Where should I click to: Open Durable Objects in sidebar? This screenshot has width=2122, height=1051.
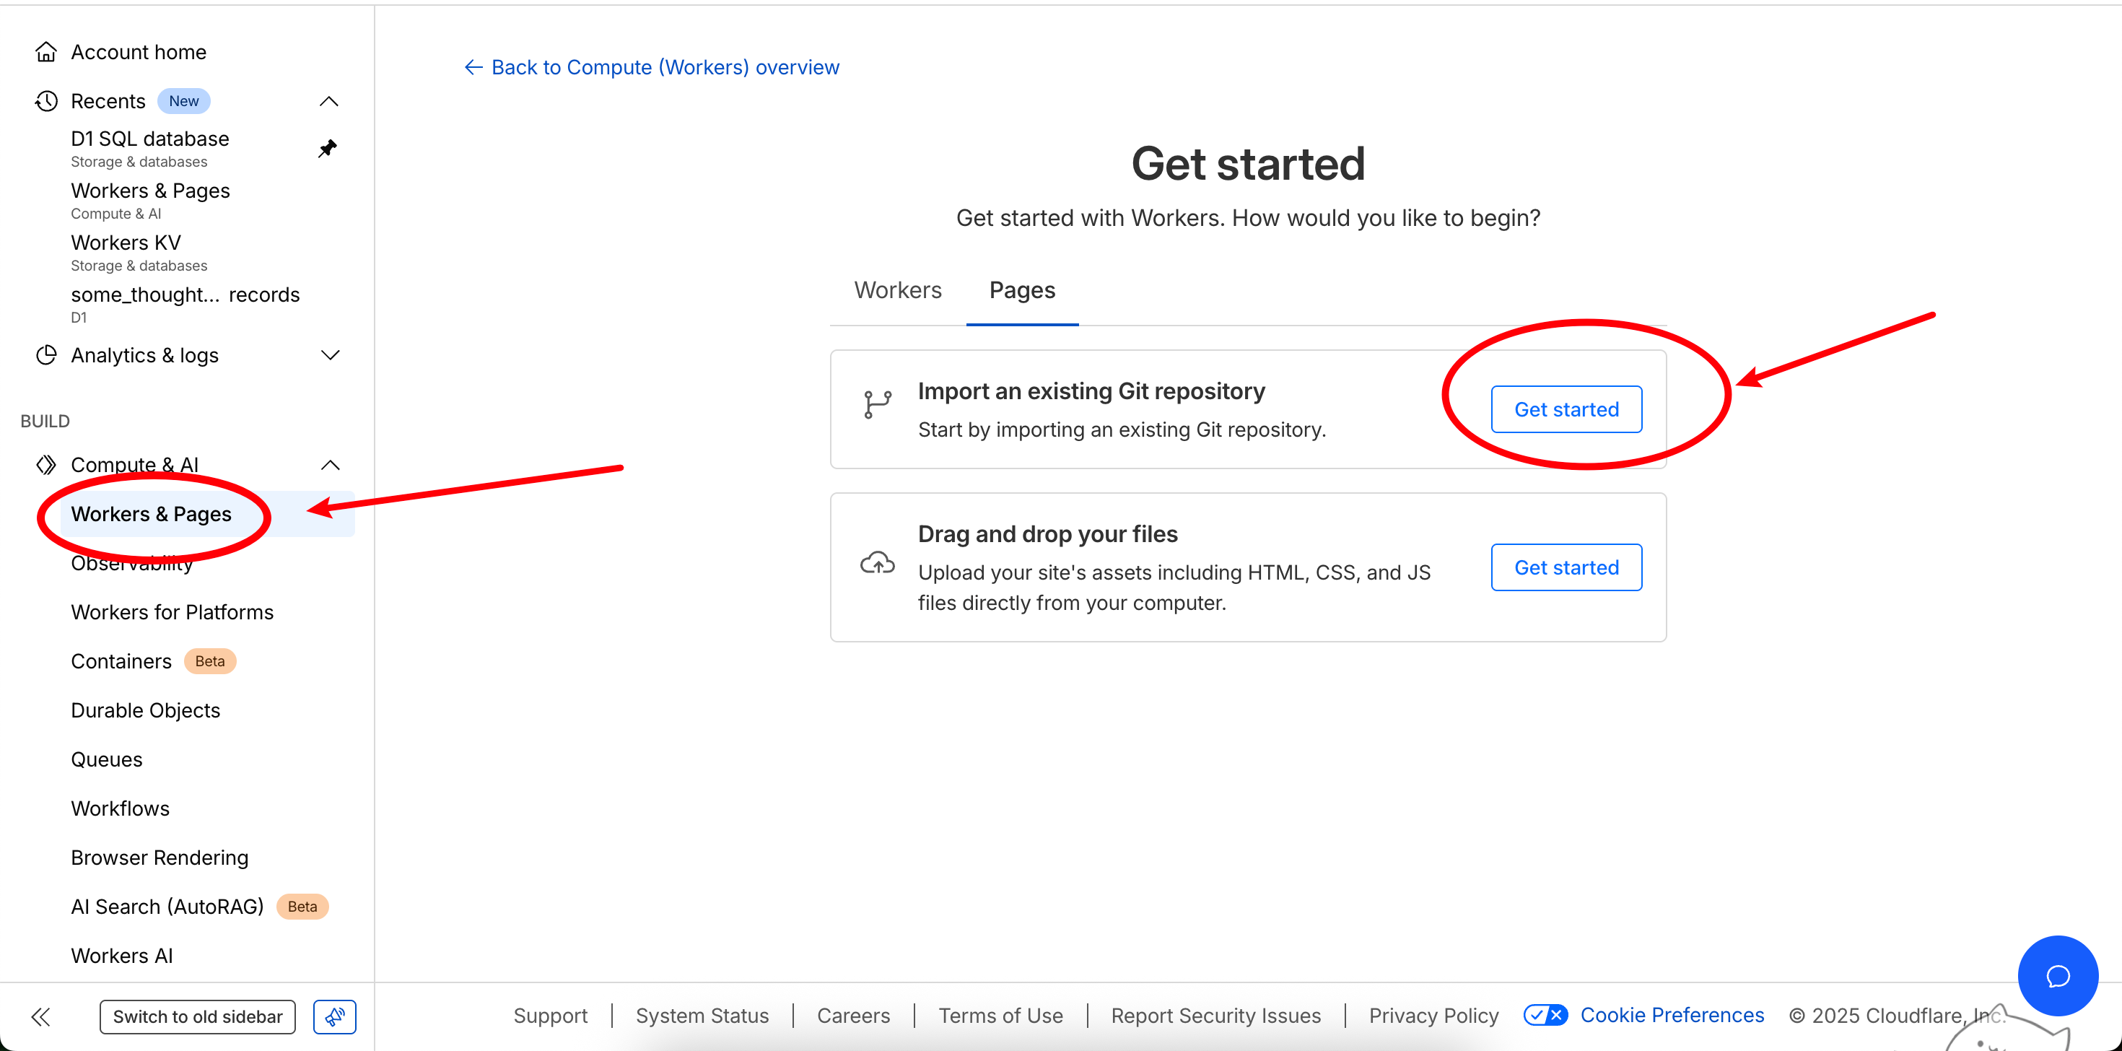pos(145,710)
